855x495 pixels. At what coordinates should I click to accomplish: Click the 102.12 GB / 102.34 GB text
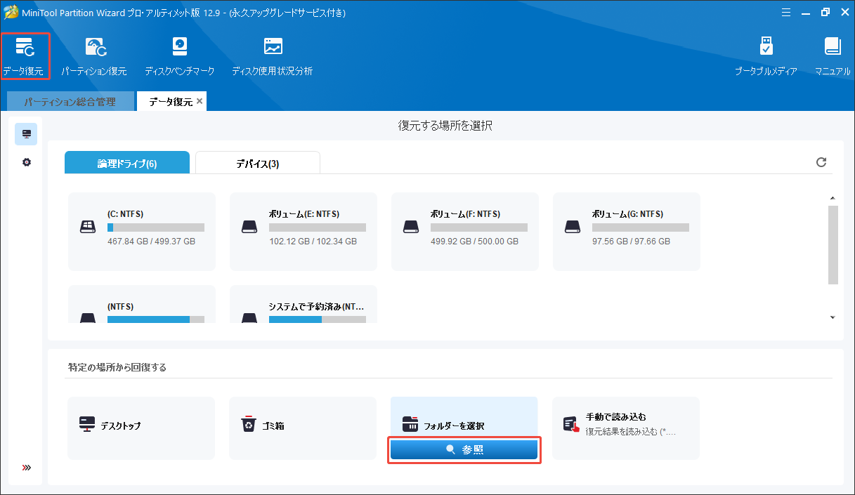coord(313,242)
